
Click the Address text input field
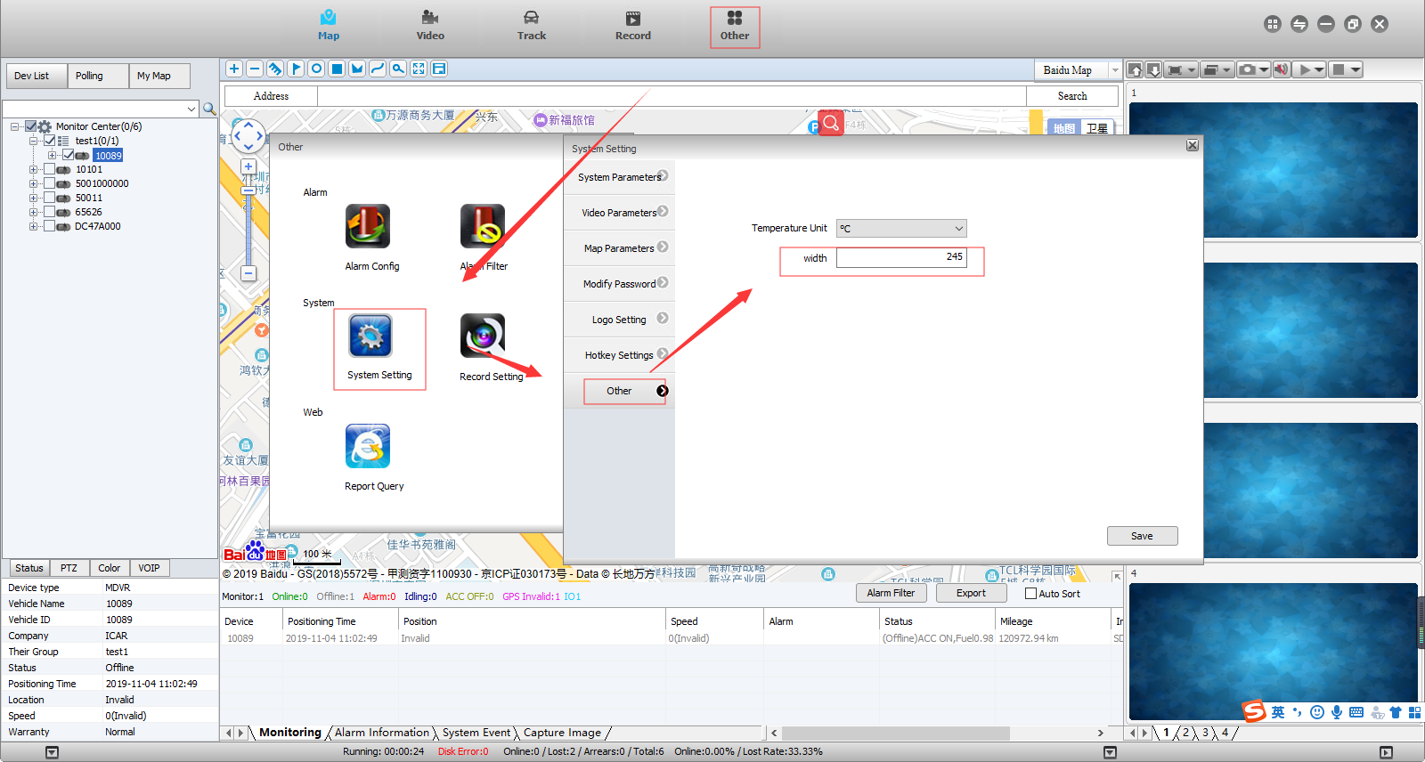[672, 96]
